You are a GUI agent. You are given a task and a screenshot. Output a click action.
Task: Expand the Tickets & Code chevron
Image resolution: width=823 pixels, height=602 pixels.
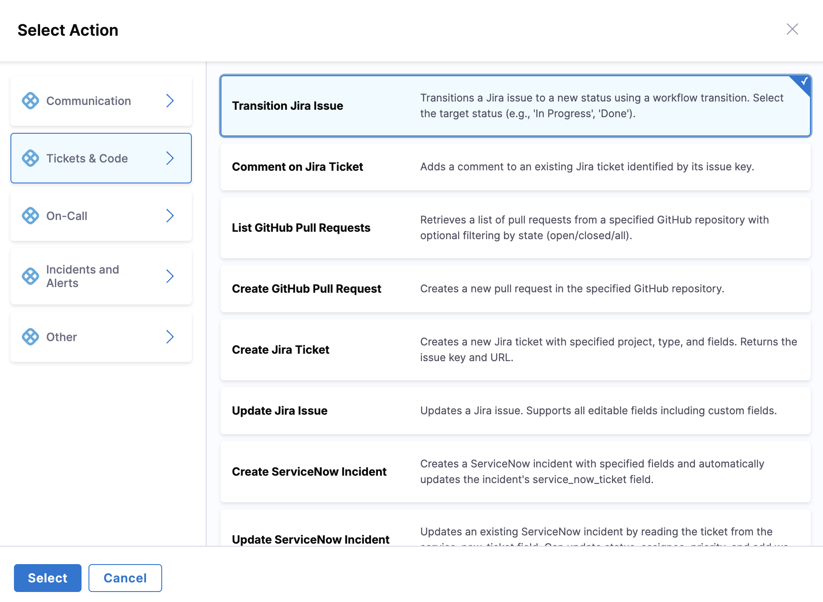[170, 158]
